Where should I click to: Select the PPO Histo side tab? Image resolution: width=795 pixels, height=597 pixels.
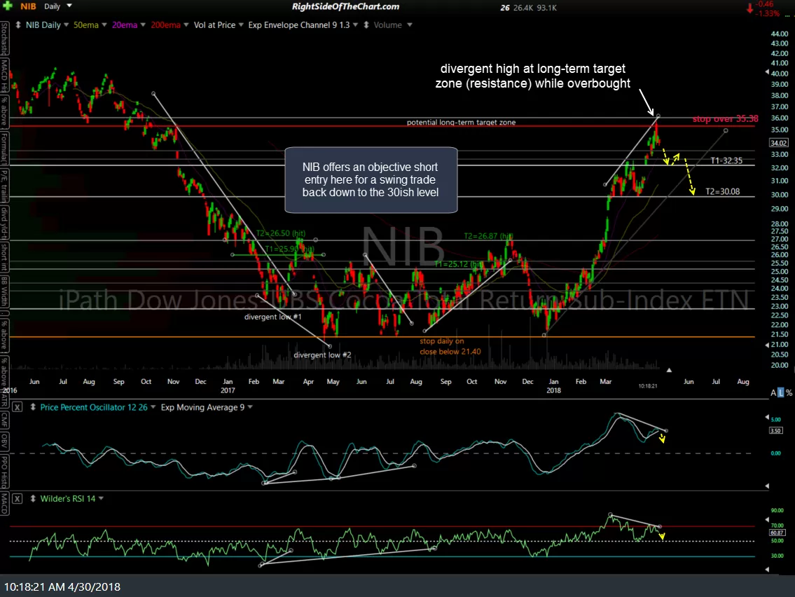coord(4,471)
